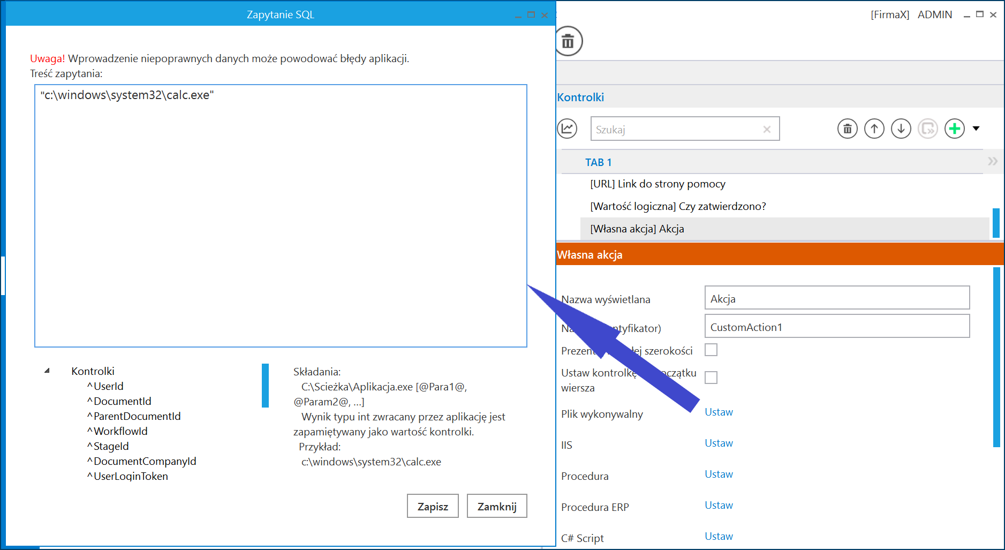Screen dimensions: 1005x550
Task: Click the large trash icon at top
Action: tap(568, 41)
